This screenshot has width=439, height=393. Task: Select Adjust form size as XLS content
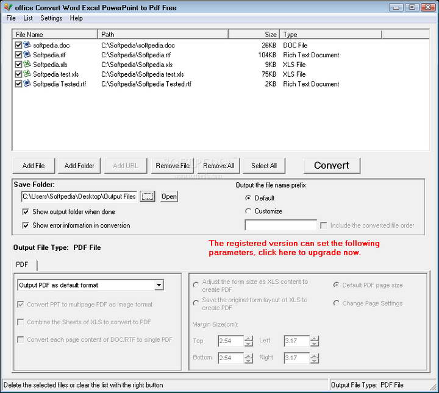point(196,285)
